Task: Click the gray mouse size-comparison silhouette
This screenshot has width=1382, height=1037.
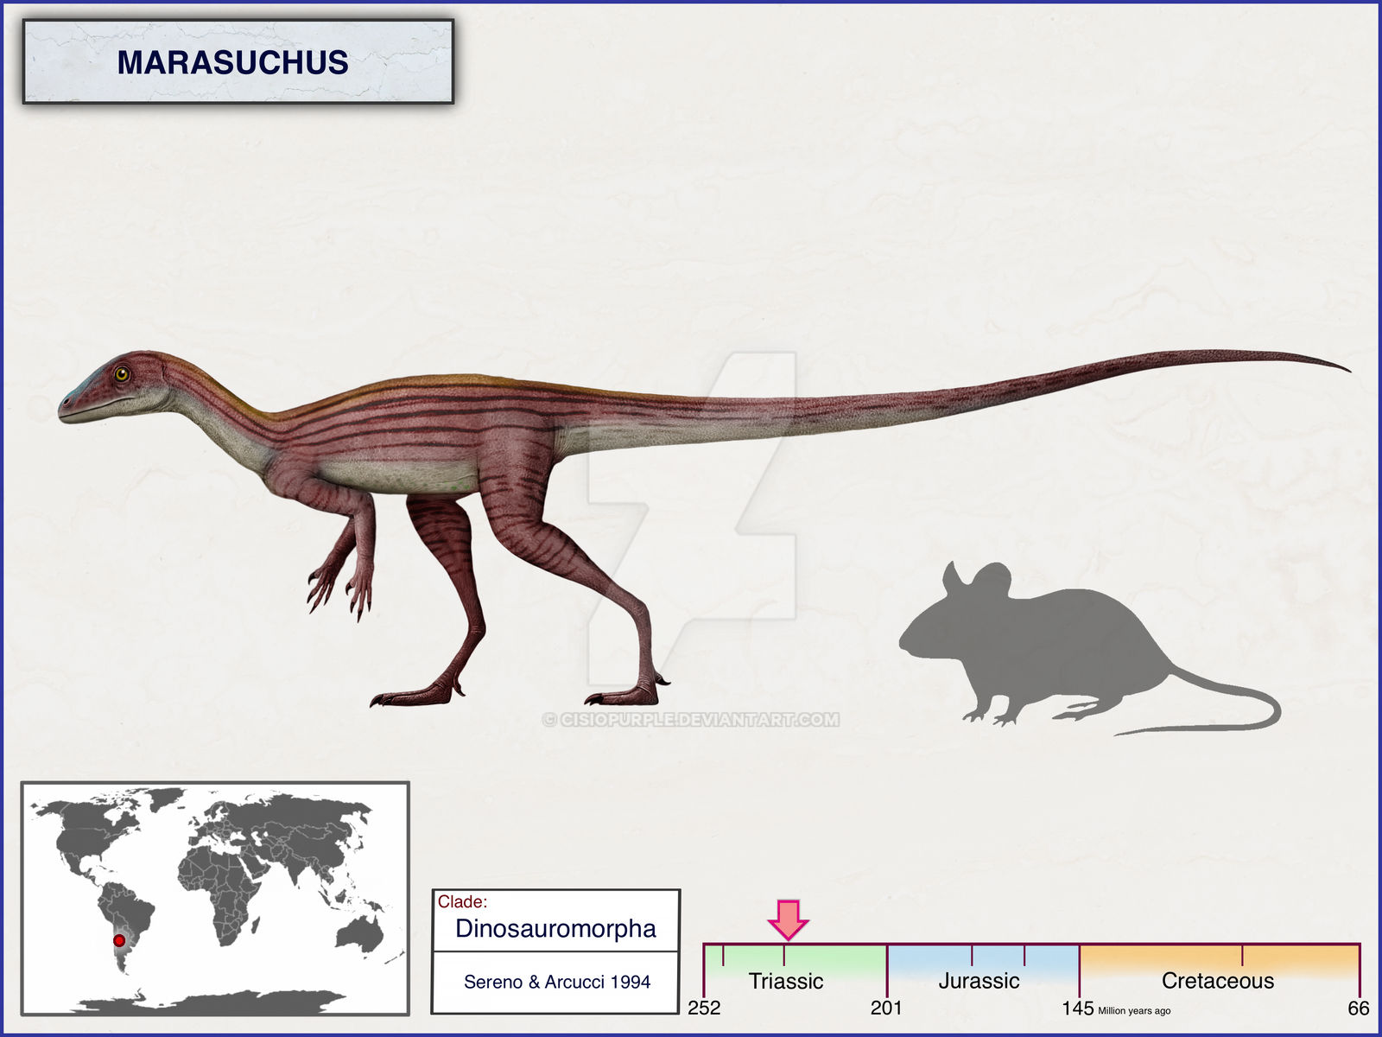Action: [x=1089, y=648]
